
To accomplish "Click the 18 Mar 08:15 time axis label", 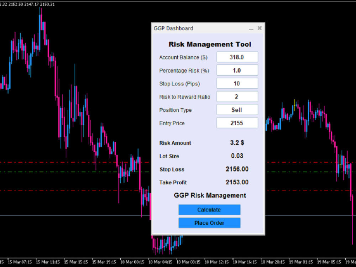I will tap(188, 262).
